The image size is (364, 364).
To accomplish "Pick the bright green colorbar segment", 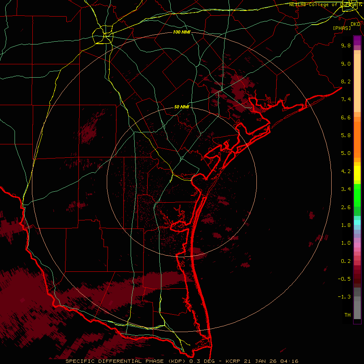I will (x=357, y=195).
